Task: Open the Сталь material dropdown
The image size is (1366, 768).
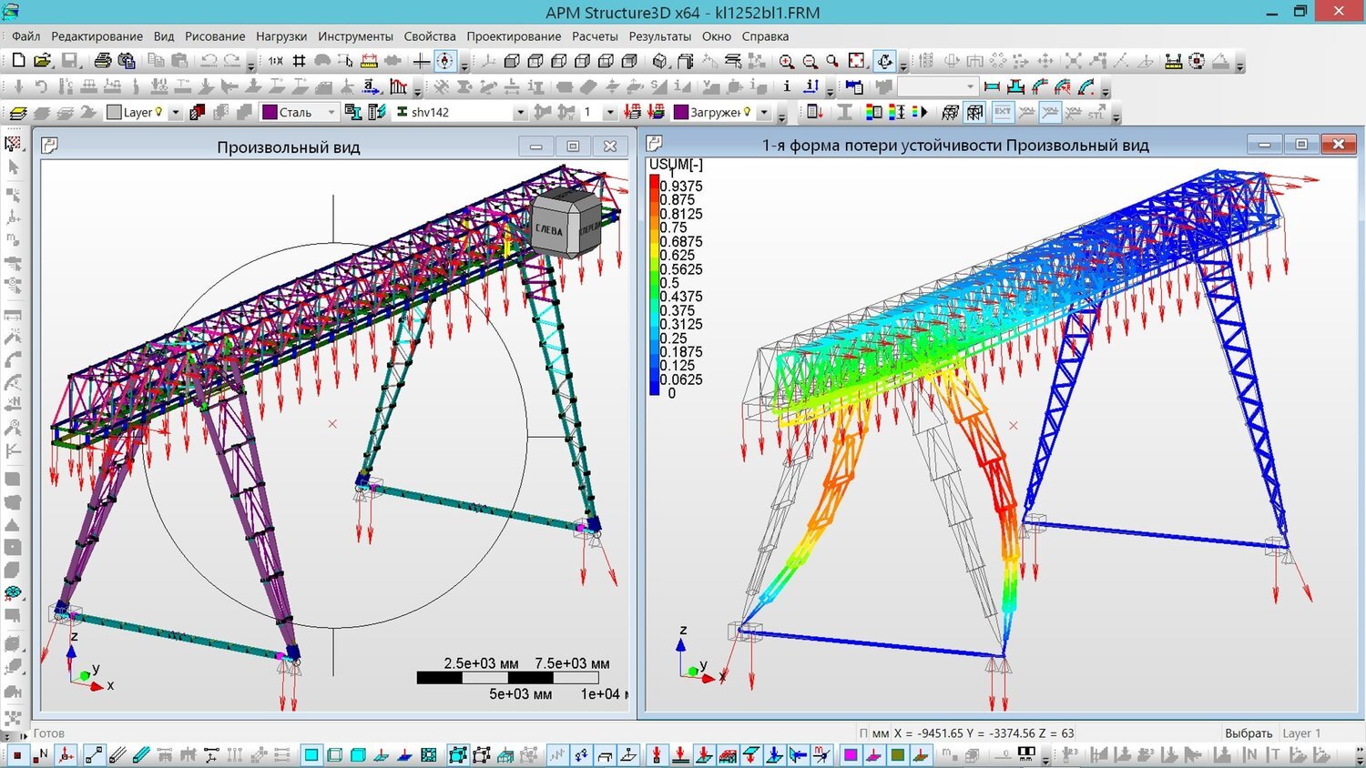Action: click(x=331, y=113)
